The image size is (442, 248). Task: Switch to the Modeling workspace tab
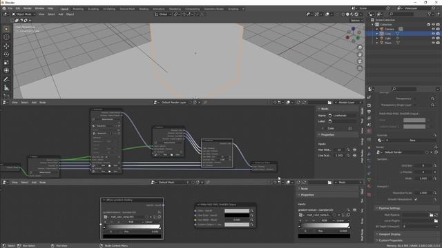coord(78,9)
